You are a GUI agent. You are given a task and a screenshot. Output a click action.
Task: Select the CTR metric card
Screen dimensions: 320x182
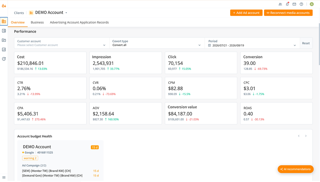pyautogui.click(x=50, y=88)
